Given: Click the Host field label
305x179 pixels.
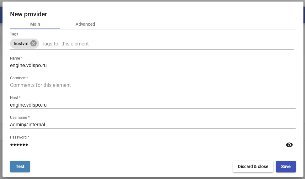Looking at the screenshot, I should 15,98.
